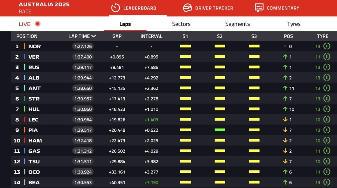Select the STR driver name
The image size is (337, 188).
pyautogui.click(x=34, y=99)
